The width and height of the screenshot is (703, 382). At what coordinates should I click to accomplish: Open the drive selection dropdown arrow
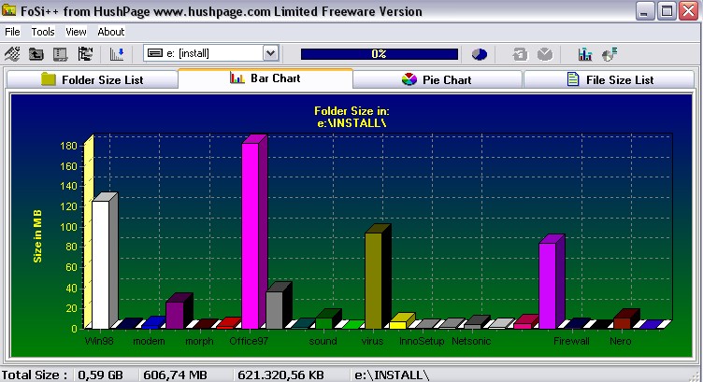(270, 53)
